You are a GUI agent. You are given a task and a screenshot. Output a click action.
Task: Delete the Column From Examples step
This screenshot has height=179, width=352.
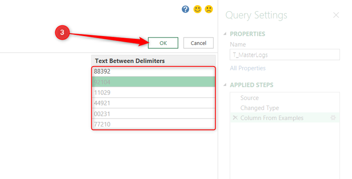coord(235,118)
